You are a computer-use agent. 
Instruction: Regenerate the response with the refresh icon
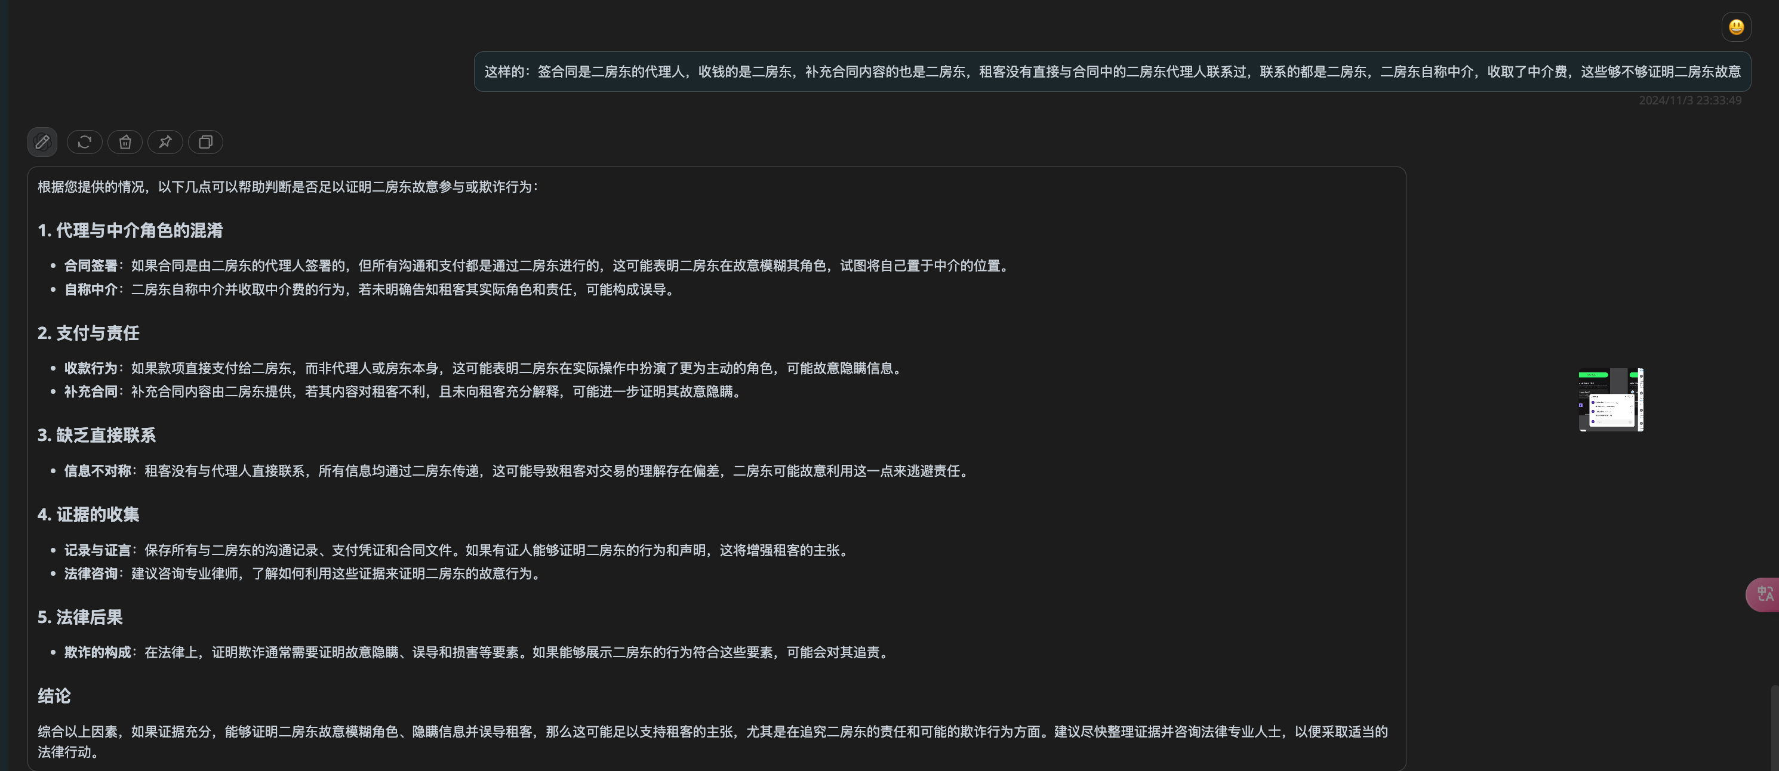click(84, 142)
